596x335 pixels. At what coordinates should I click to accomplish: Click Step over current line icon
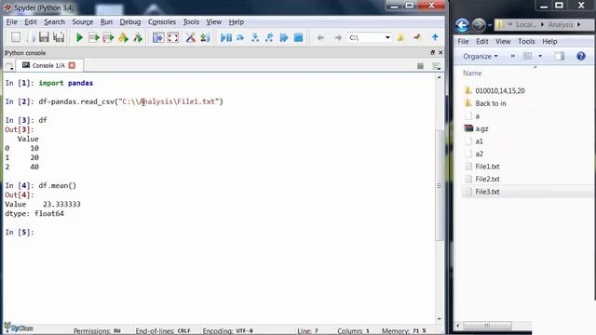click(x=240, y=37)
